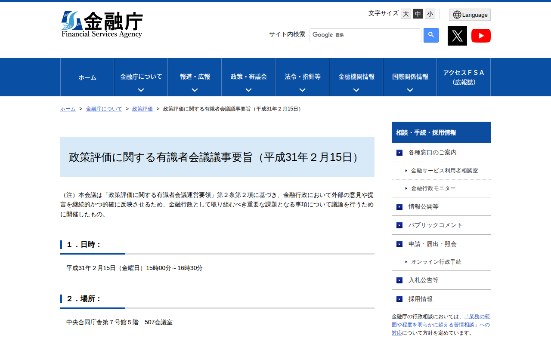This screenshot has height=344, width=551.
Task: Click the 金融庁 logo
Action: 102,24
